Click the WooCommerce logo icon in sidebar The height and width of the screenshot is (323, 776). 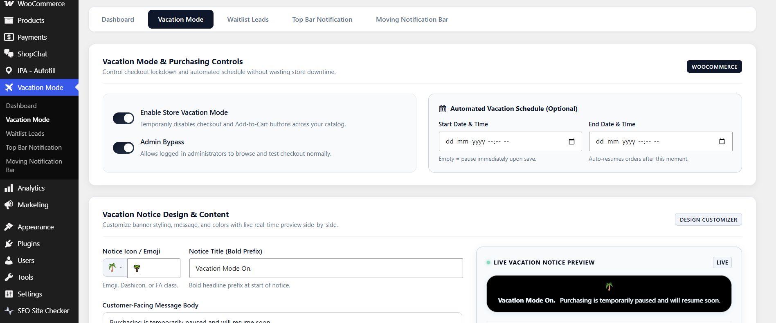[9, 4]
